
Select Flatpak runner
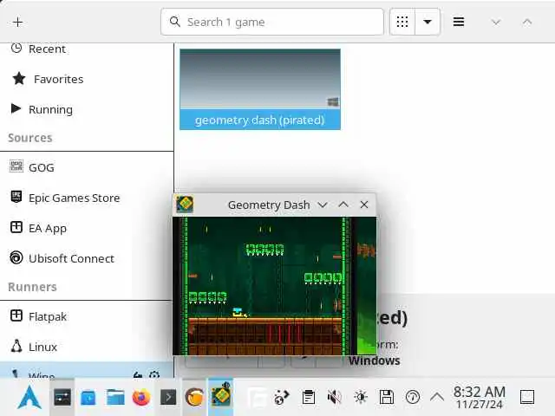[87, 316]
